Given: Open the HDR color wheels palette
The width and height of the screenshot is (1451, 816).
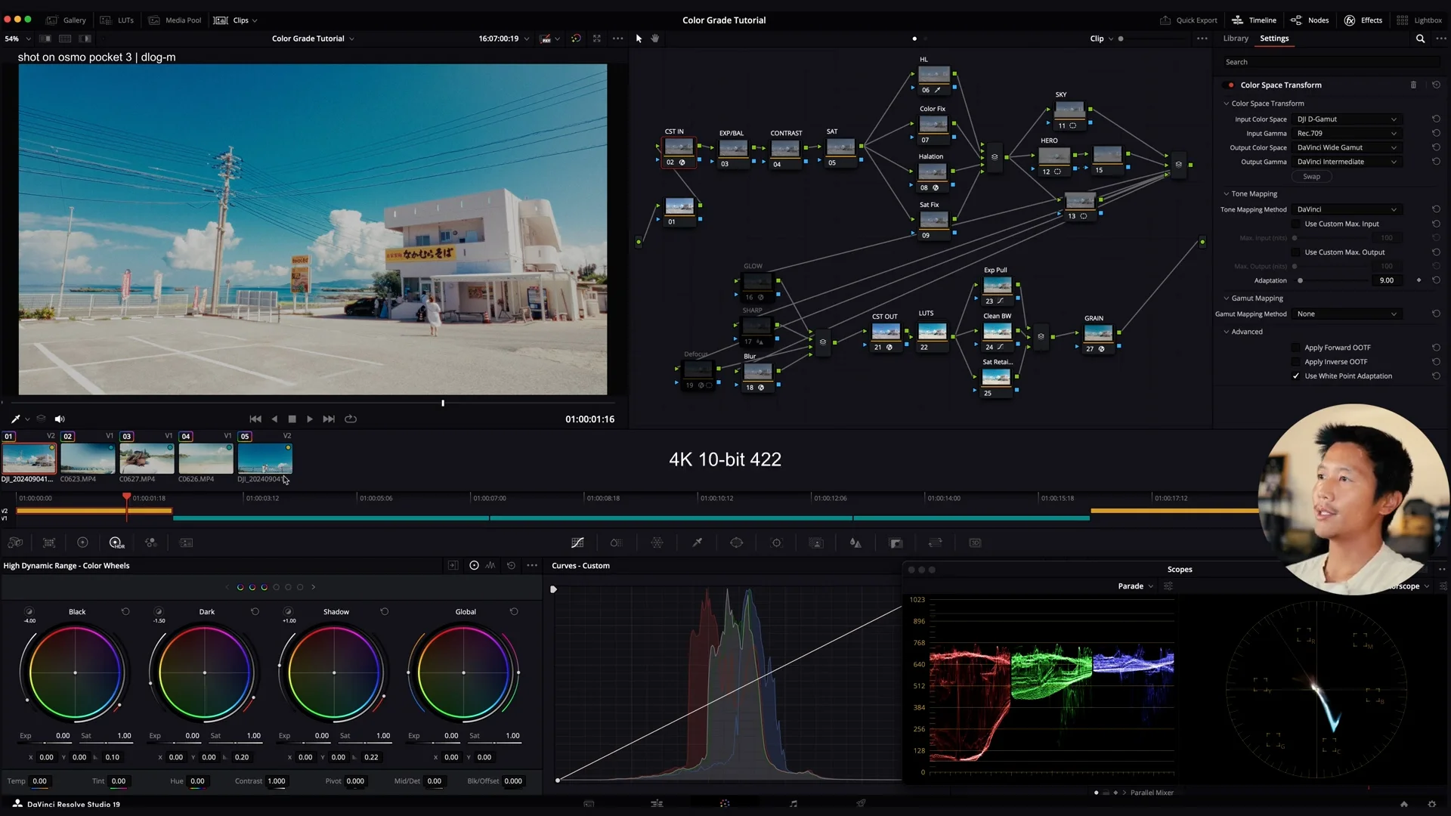Looking at the screenshot, I should 116,542.
